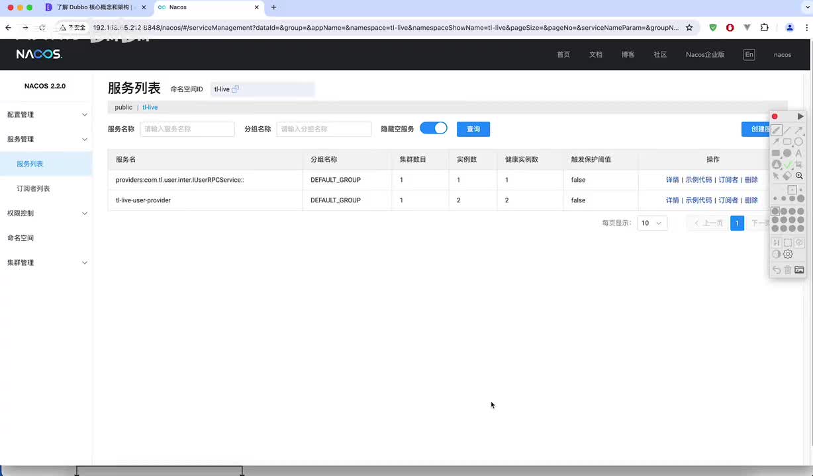This screenshot has height=476, width=813.
Task: Open the red stop-hand ad blocker extension
Action: (730, 28)
